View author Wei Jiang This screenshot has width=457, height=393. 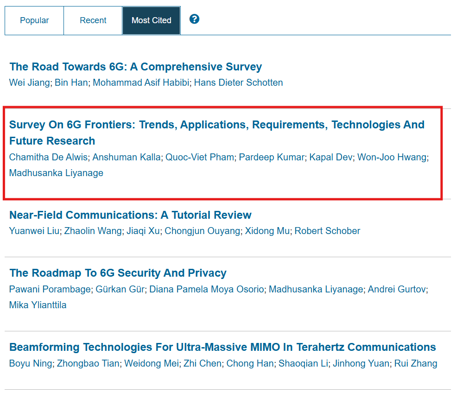[x=30, y=82]
